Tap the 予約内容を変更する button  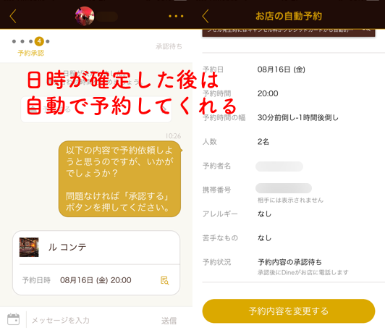[x=289, y=311]
